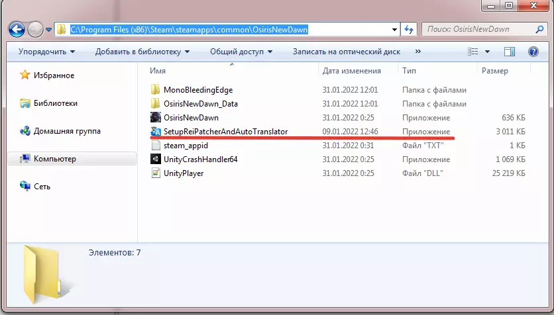Open the Упорядочить menu
Image resolution: width=554 pixels, height=315 pixels.
pos(46,52)
